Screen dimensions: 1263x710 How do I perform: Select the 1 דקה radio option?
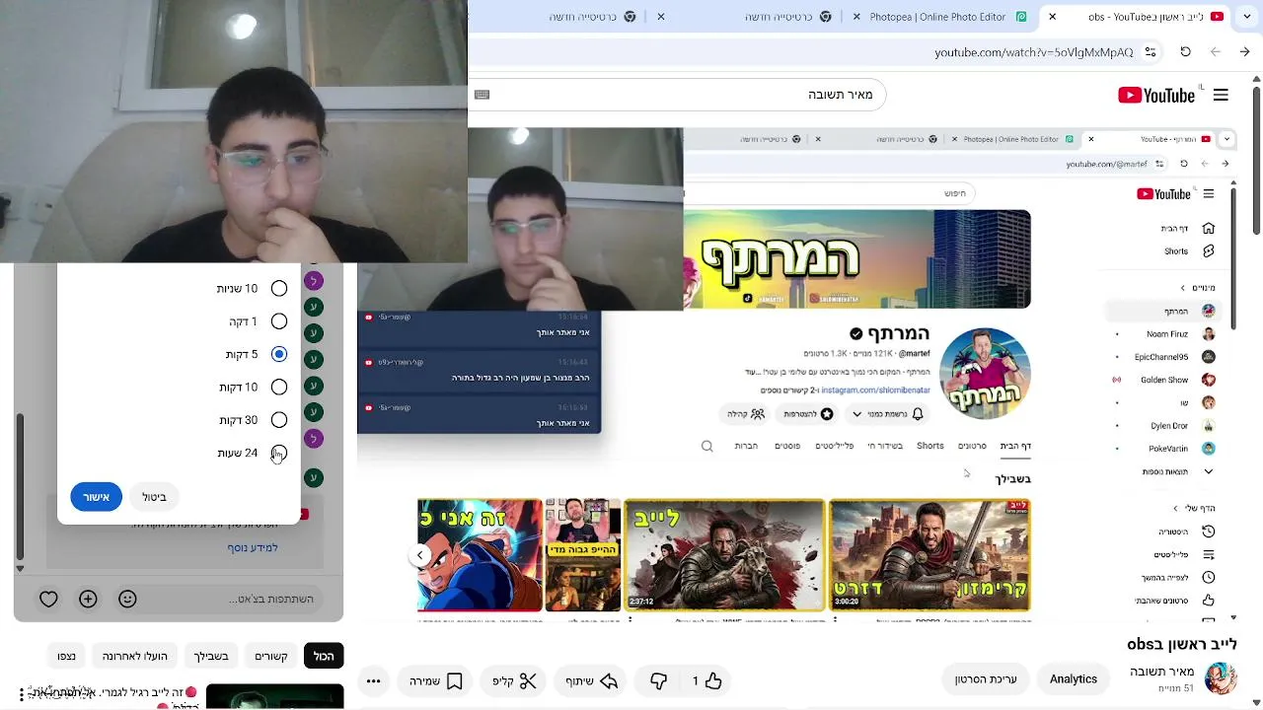click(x=279, y=321)
